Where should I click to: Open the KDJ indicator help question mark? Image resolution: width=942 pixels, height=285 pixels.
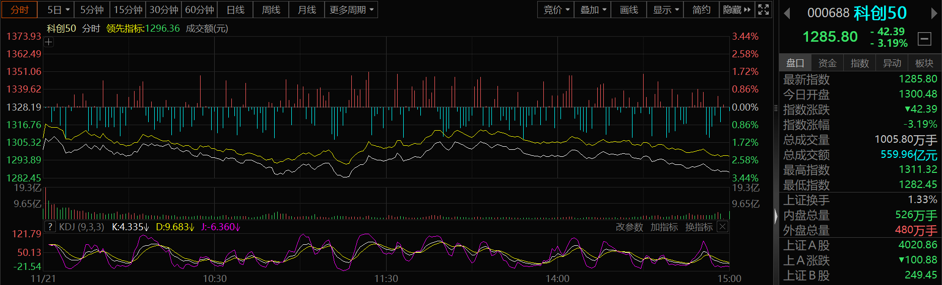pyautogui.click(x=50, y=227)
